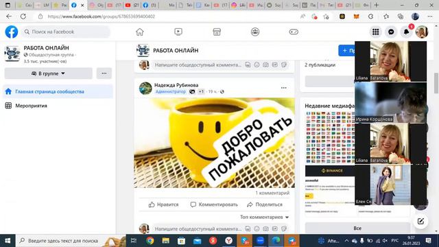Open Надежда Рубинова's profile link
The image size is (439, 247).
(176, 85)
